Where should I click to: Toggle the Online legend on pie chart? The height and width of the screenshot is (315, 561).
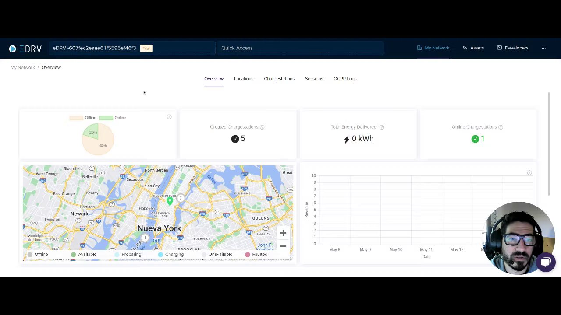[x=113, y=118]
